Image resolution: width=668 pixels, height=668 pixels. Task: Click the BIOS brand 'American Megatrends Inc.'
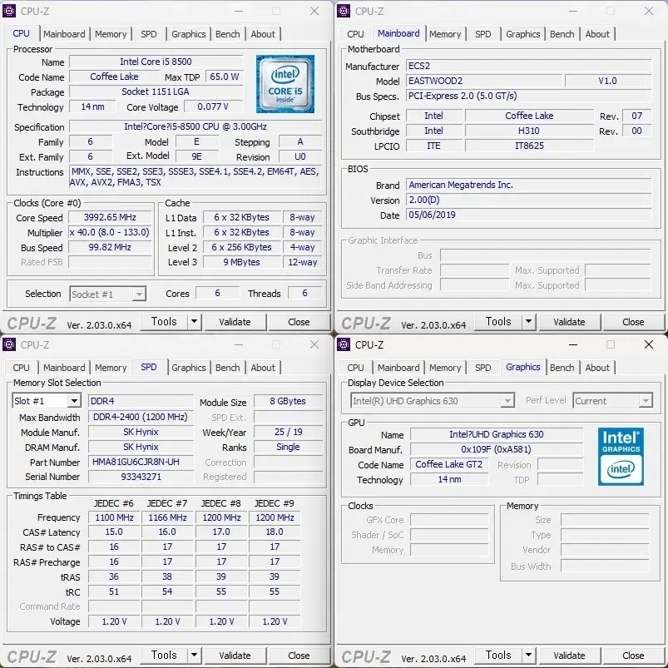528,185
